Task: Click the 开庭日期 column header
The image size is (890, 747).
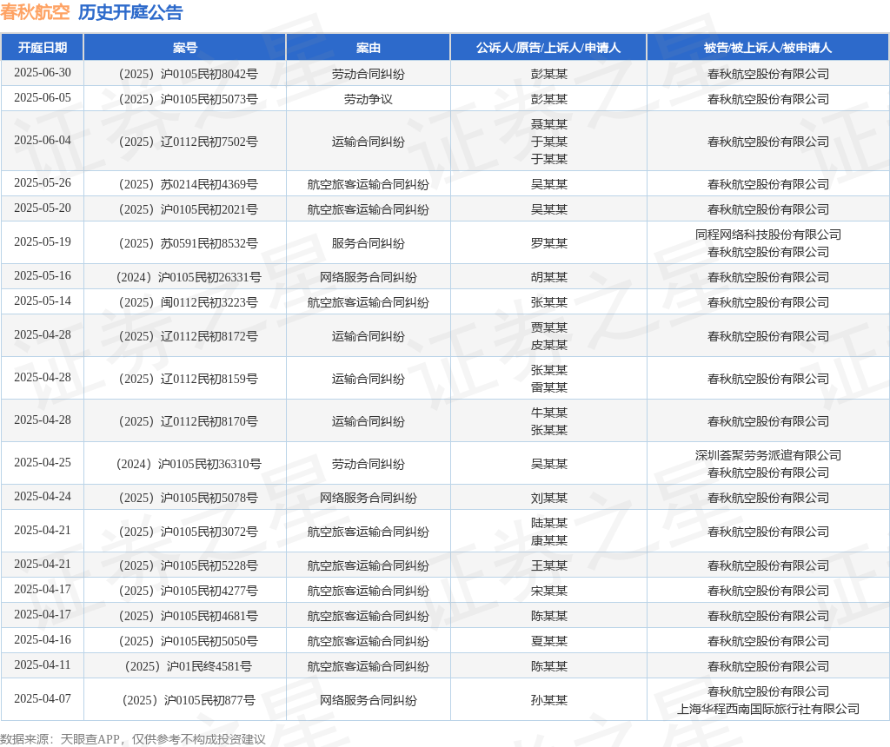Action: point(43,48)
